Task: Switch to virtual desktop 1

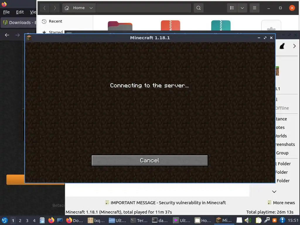Action: (x=13, y=220)
